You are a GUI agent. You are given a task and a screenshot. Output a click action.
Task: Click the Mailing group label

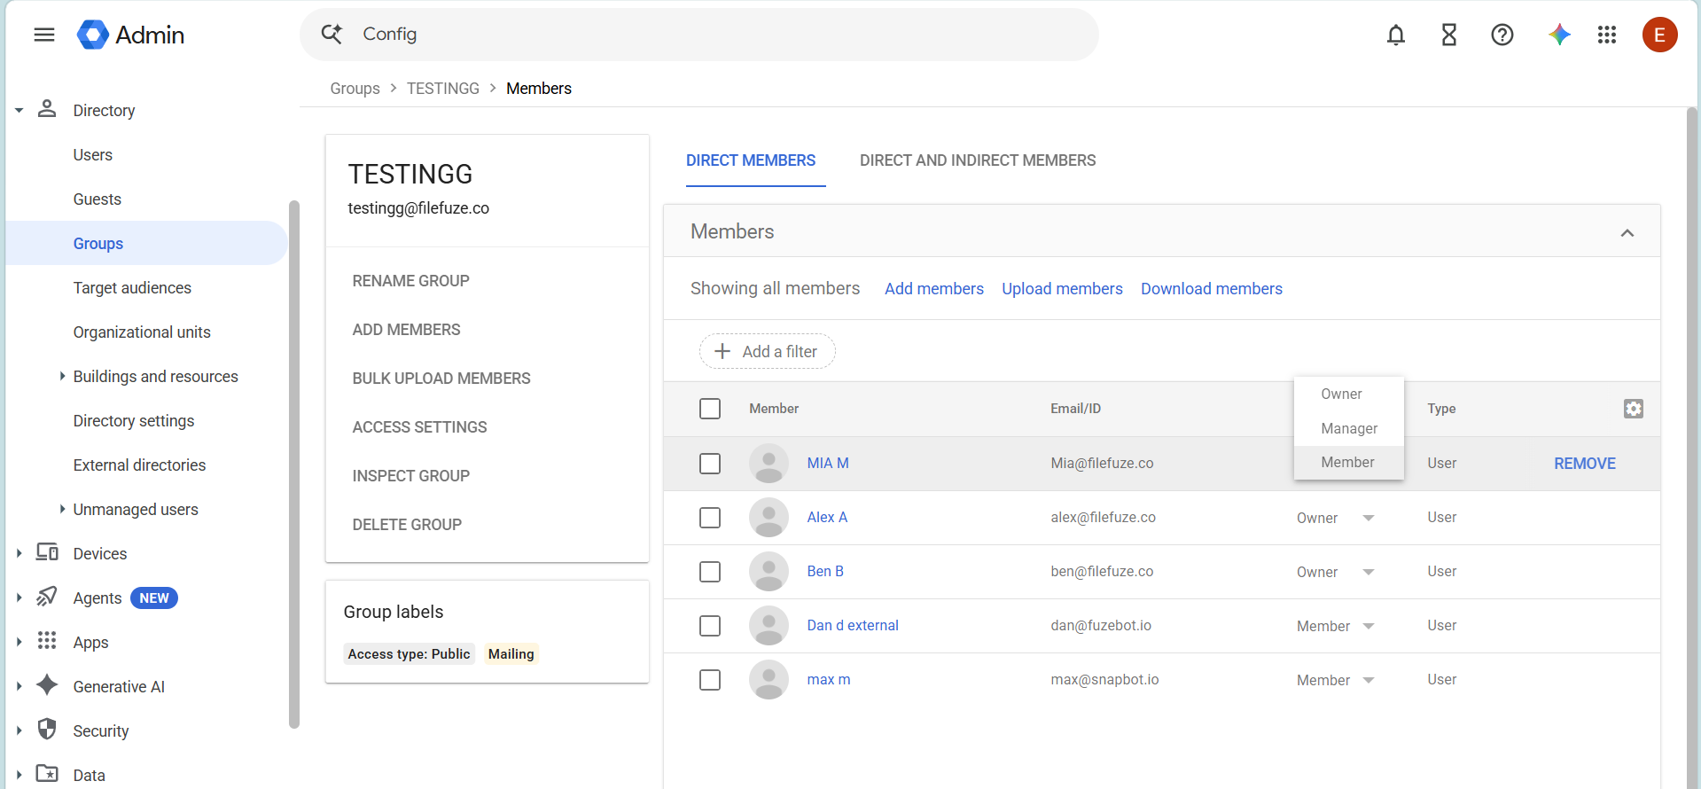point(511,654)
